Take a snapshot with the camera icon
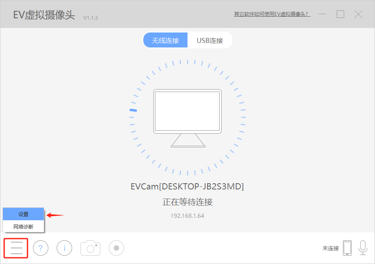Image resolution: width=375 pixels, height=264 pixels. 90,248
